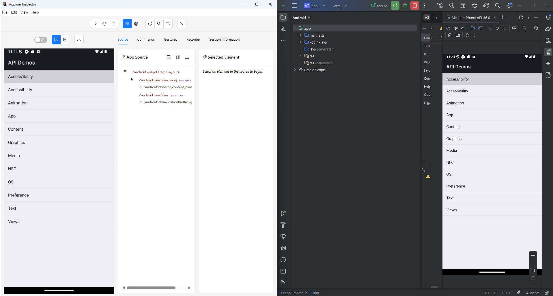This screenshot has width=553, height=296.
Task: Switch to Native App mode icon
Action: coord(127,24)
